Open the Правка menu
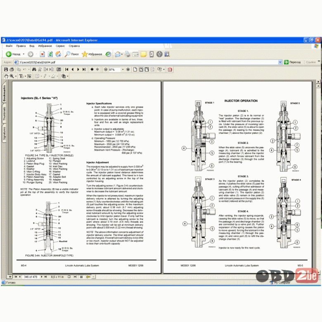Viewport: 322px width, 322px height. click(x=21, y=46)
